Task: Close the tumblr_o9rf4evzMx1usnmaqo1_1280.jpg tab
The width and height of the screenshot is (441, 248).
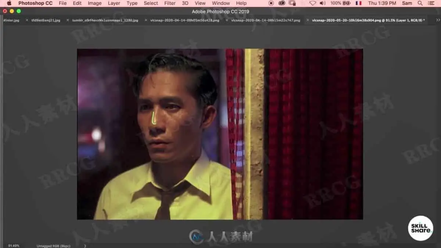Action: [68, 20]
